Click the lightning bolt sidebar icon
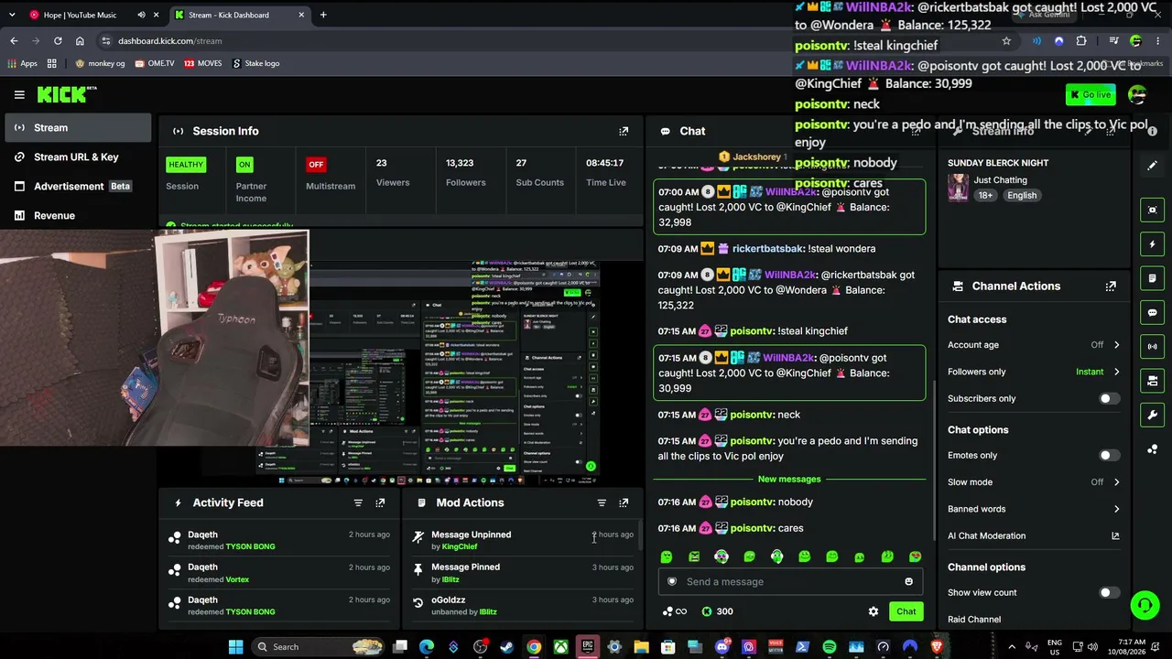1172x659 pixels. [x=1152, y=244]
